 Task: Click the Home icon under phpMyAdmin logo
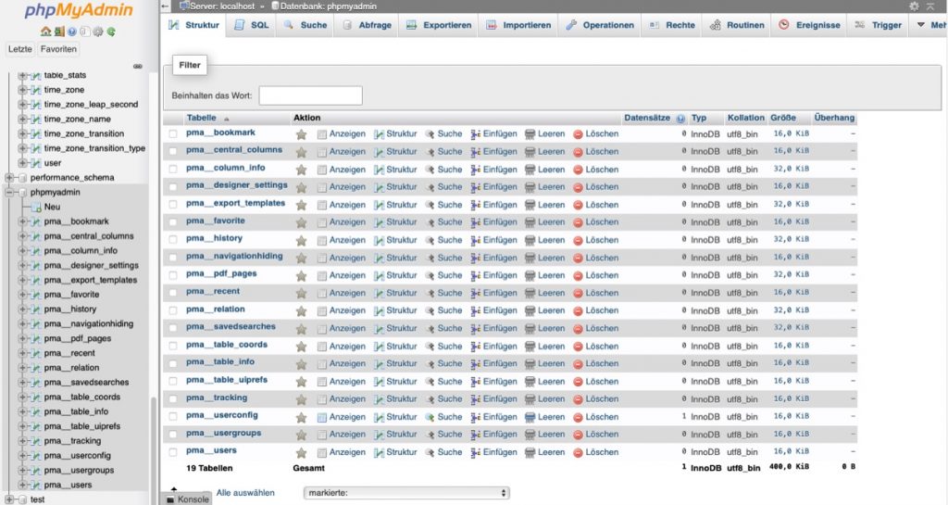click(x=44, y=32)
